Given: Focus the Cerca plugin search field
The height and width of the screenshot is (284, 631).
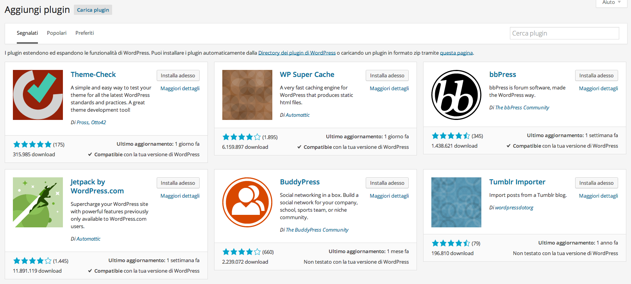Looking at the screenshot, I should tap(565, 33).
